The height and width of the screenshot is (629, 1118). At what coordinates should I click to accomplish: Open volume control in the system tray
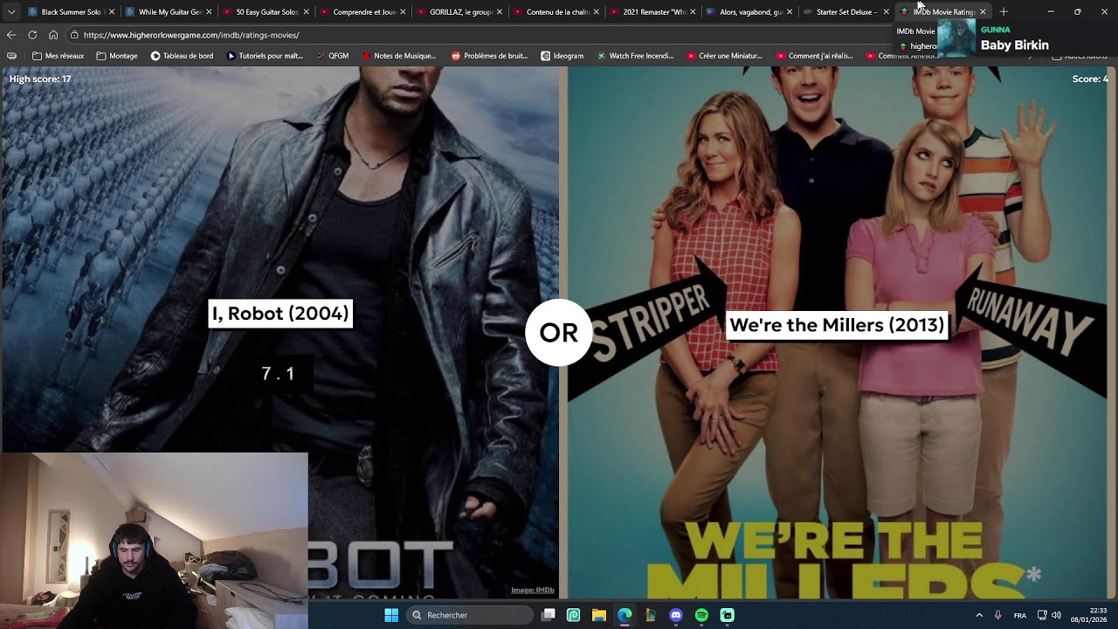(x=1057, y=615)
